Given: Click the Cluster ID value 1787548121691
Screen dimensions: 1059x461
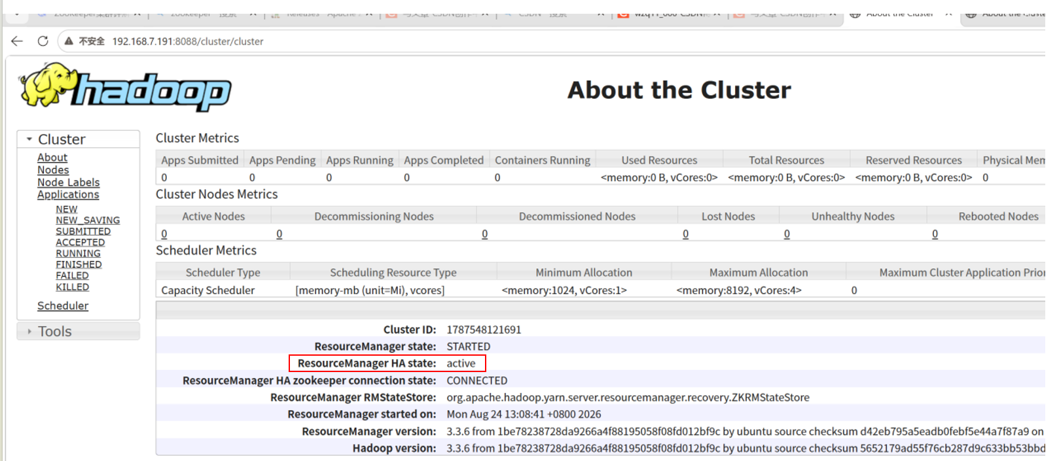Looking at the screenshot, I should tap(484, 330).
